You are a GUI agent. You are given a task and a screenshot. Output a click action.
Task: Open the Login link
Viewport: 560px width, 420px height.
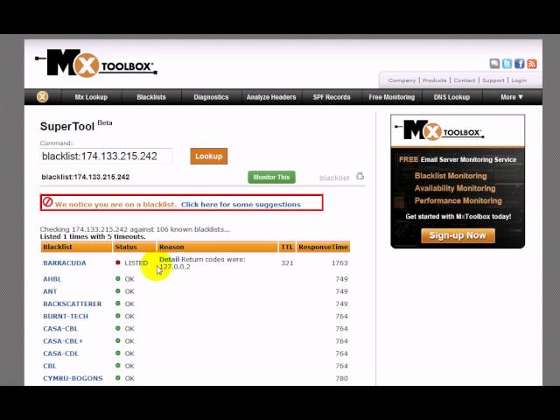point(519,80)
